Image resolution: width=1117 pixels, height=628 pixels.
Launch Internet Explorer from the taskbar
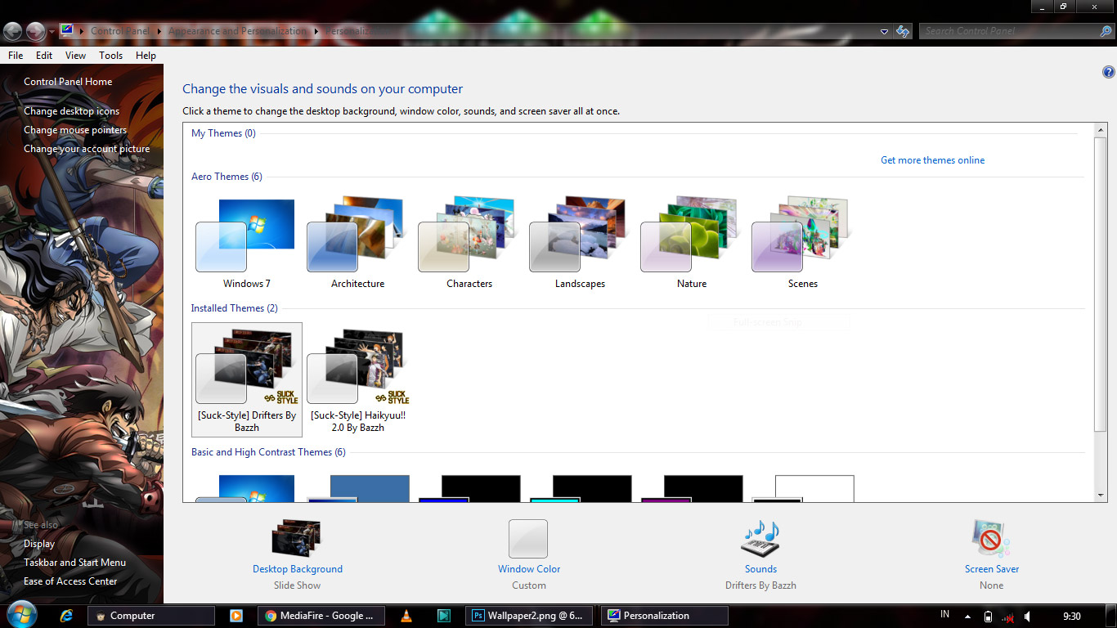[67, 616]
